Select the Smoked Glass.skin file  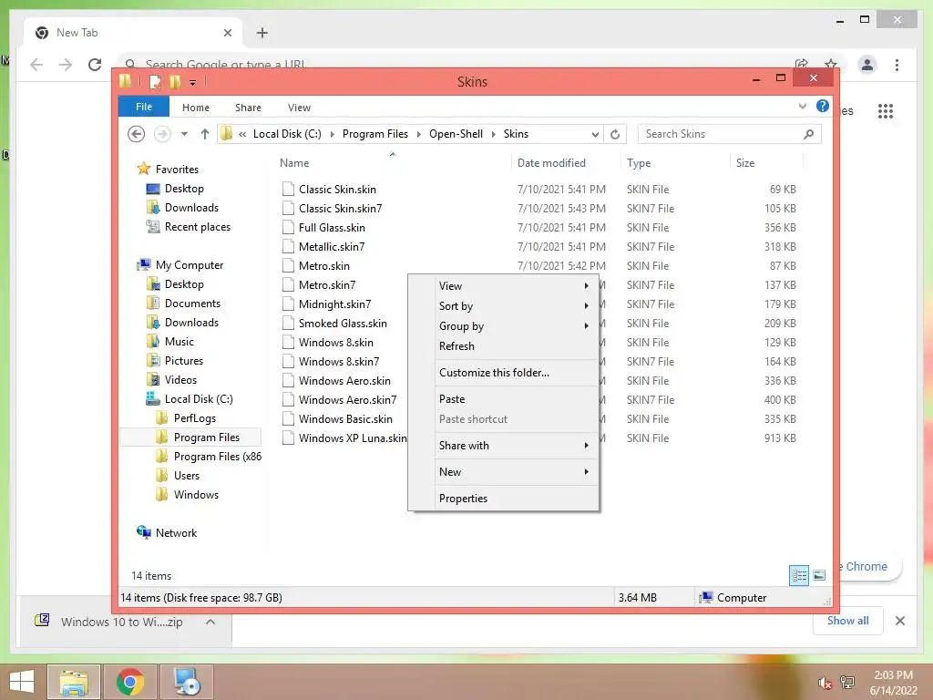tap(343, 324)
